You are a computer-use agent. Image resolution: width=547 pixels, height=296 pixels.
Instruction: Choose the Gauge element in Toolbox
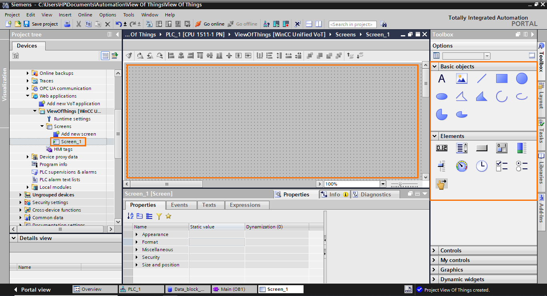click(x=462, y=166)
